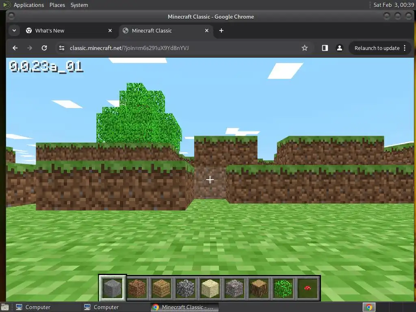Switch to the Minecraft Classic tab
Viewport: 416px width, 312px height.
(x=166, y=30)
